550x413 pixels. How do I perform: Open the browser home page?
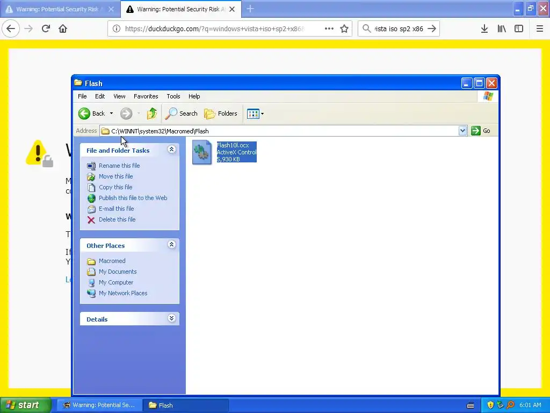coord(63,29)
